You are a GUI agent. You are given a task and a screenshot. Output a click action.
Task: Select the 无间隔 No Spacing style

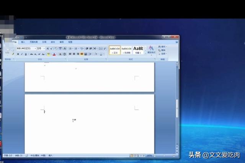tap(126, 50)
